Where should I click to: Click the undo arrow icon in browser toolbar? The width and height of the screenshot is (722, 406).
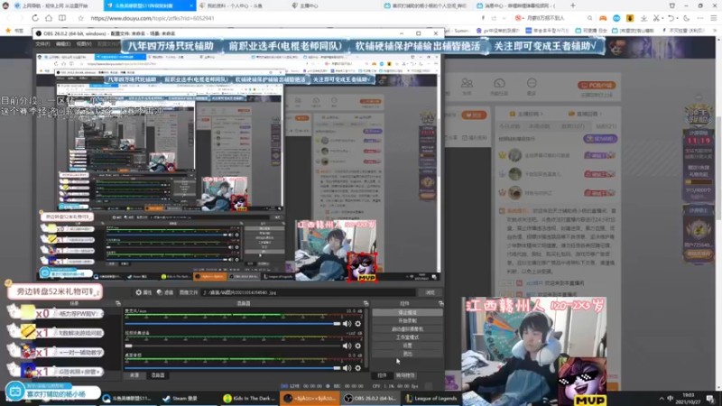point(671,18)
